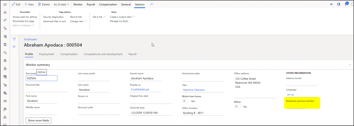Open the Machine Operator title link
Image resolution: width=354 pixels, height=126 pixels.
[194, 90]
